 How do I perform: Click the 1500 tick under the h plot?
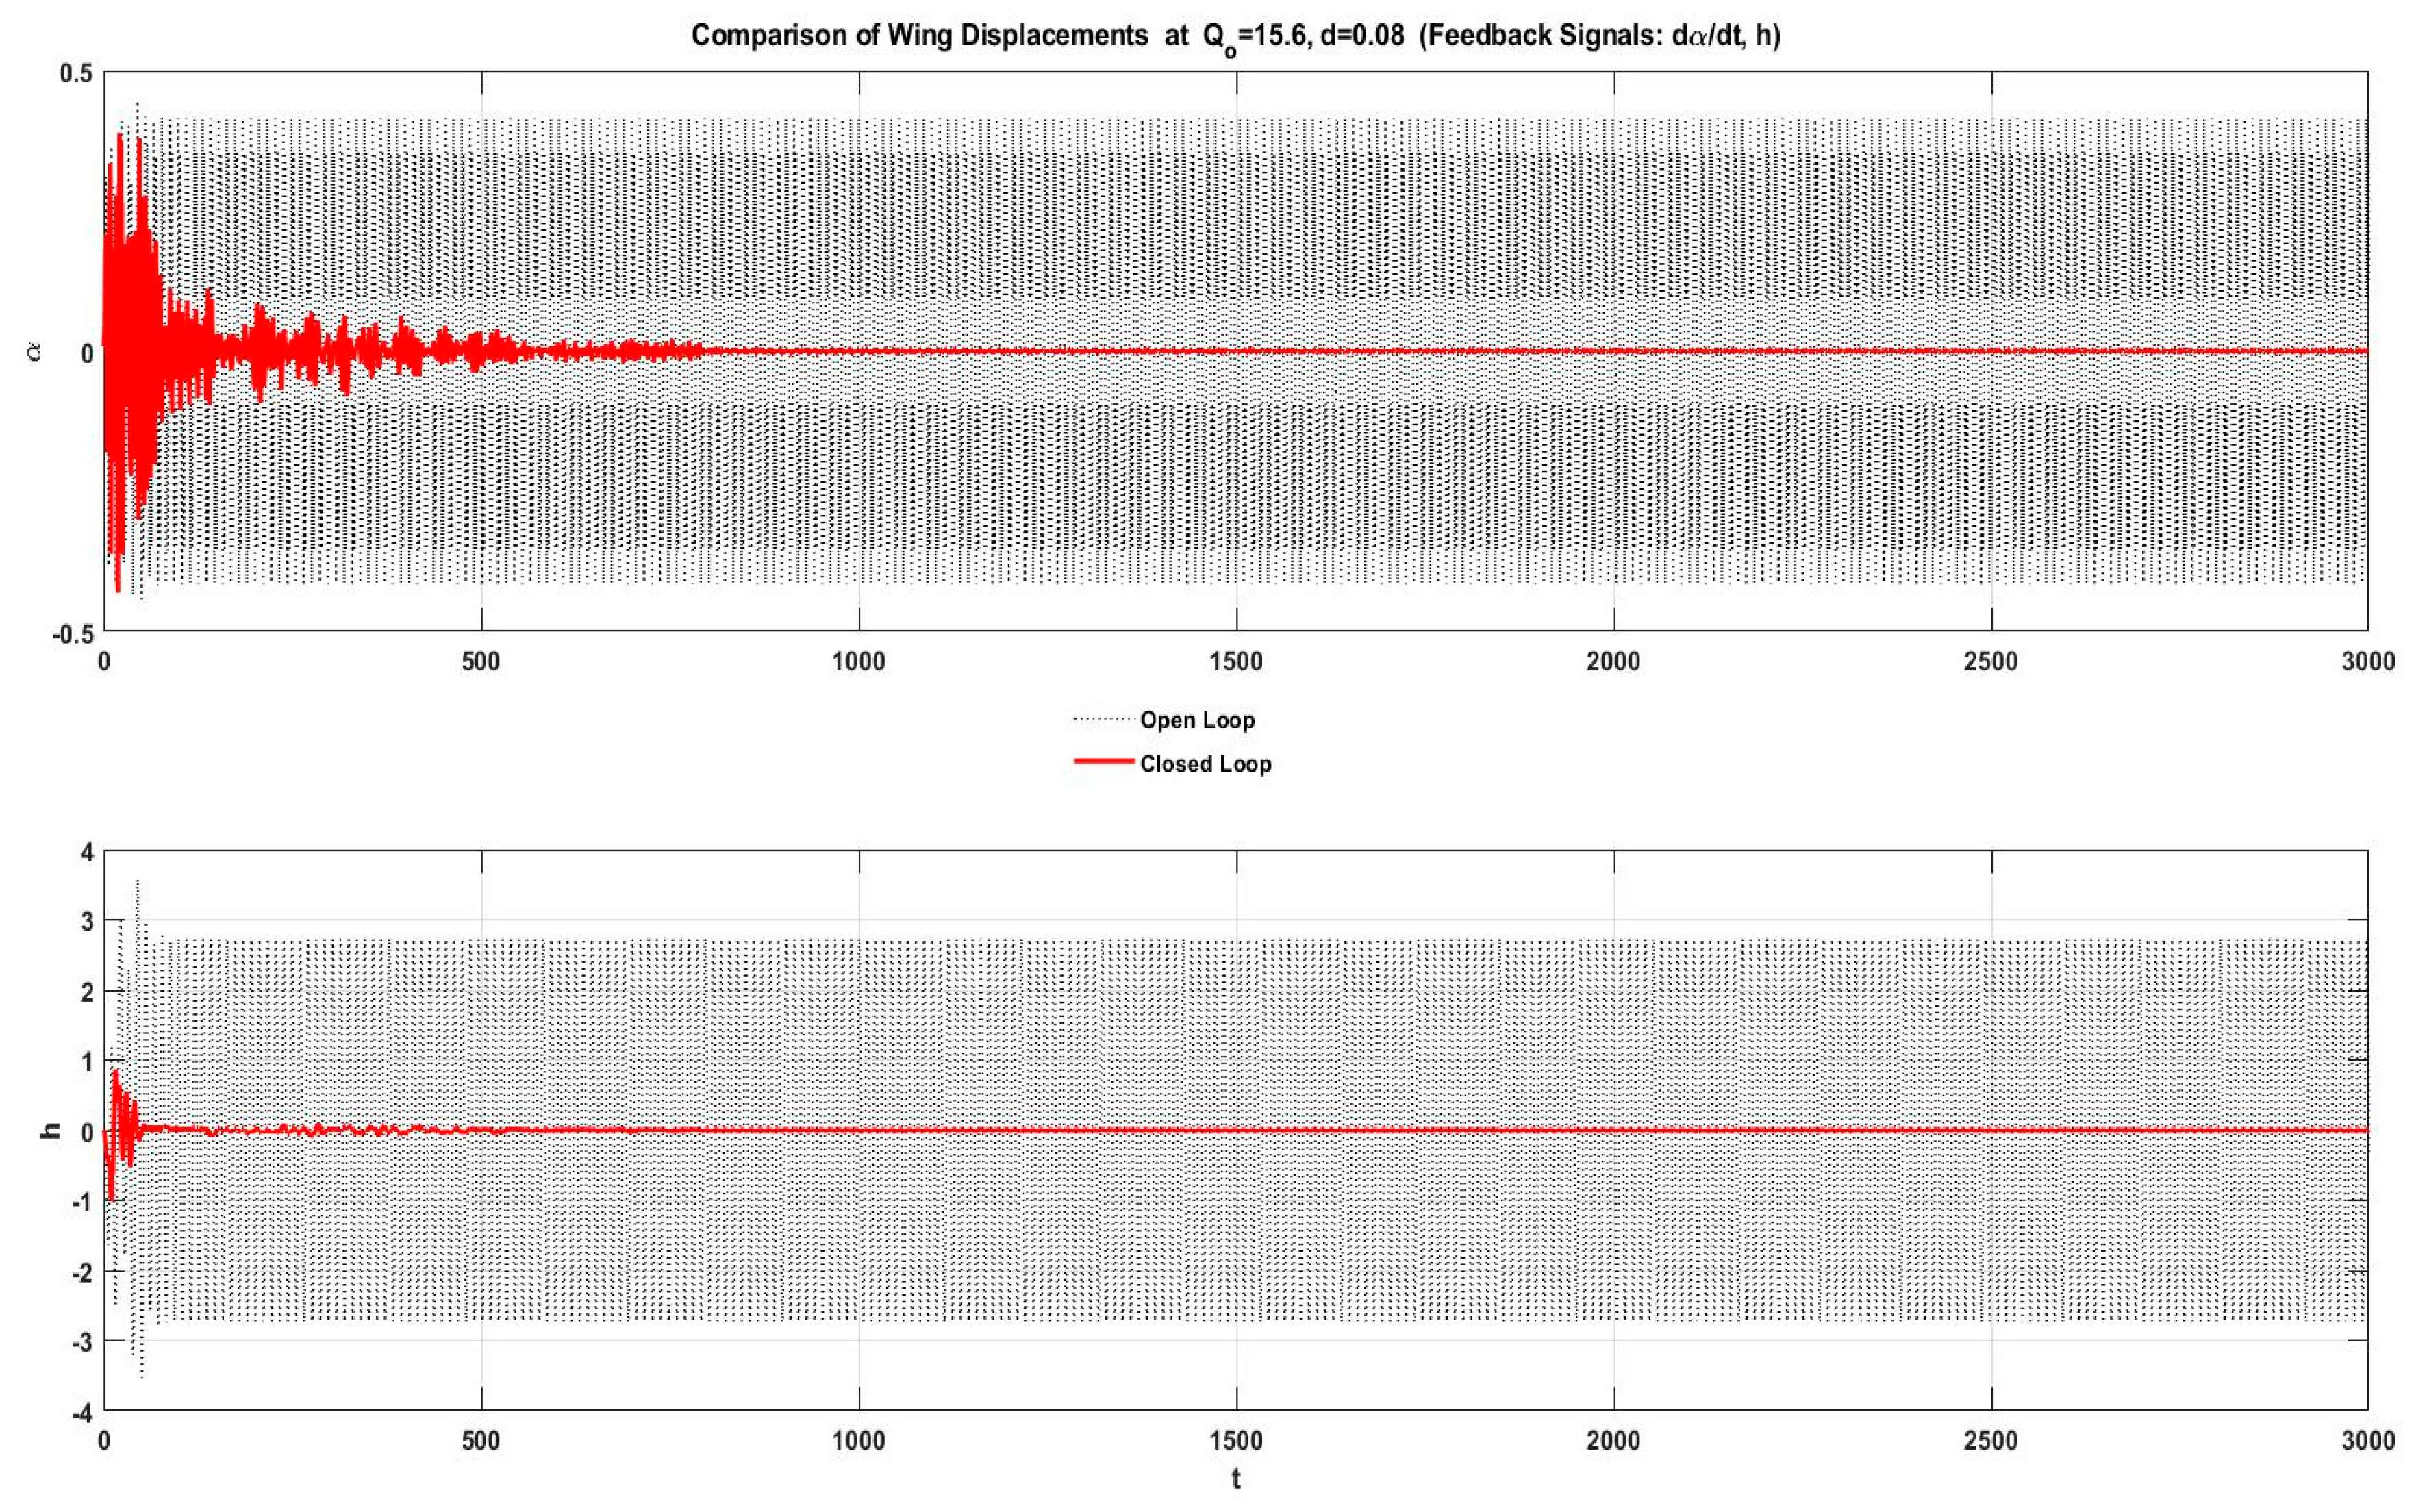[1236, 1441]
